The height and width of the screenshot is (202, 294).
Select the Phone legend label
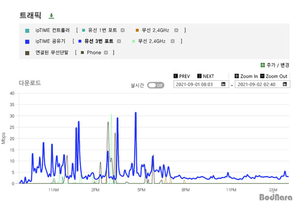[94, 53]
